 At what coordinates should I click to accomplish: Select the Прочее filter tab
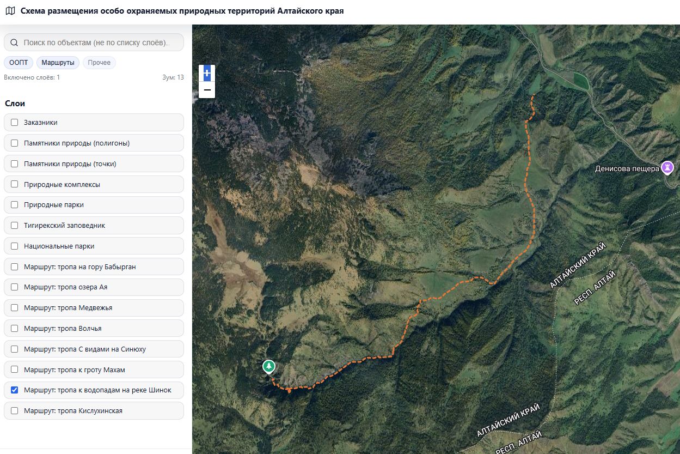[x=99, y=63]
